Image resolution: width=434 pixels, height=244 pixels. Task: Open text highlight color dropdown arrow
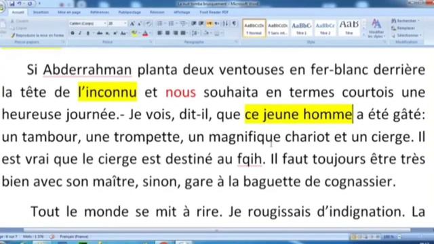pyautogui.click(x=139, y=33)
